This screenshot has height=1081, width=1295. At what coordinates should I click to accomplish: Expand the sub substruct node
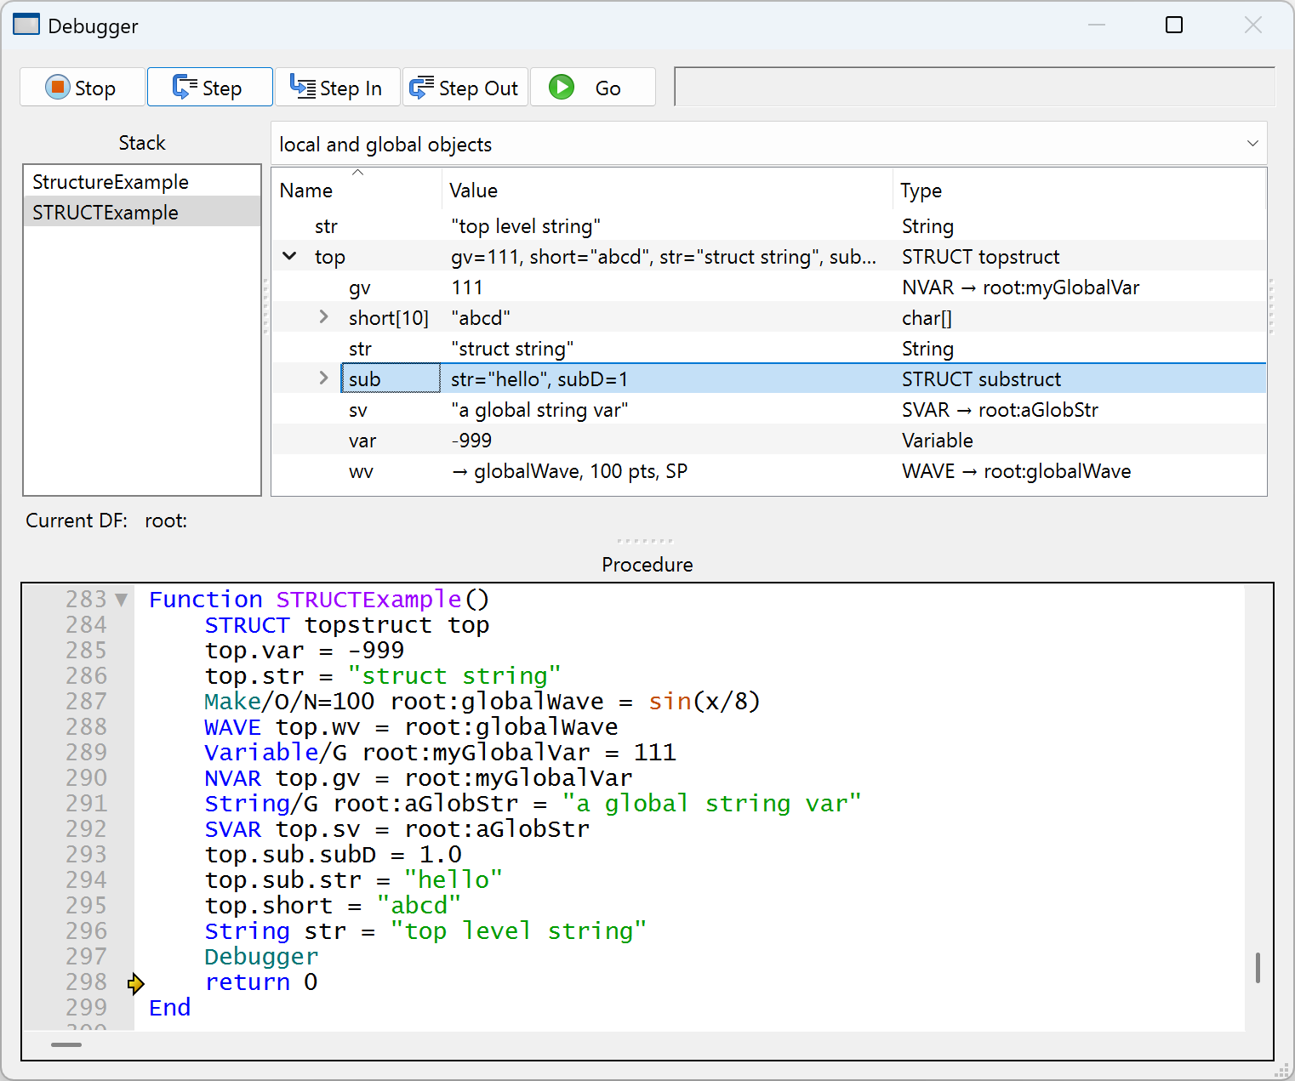coord(323,378)
